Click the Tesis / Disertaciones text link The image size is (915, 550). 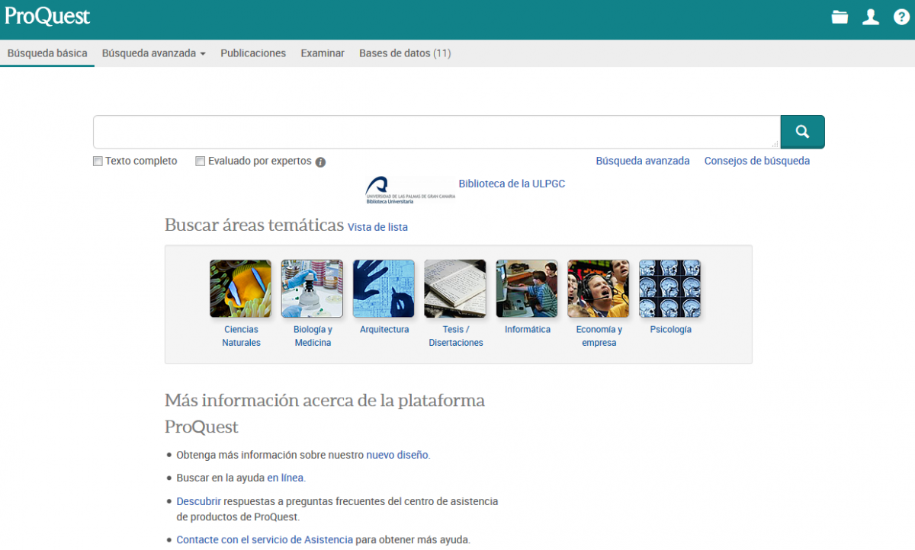(456, 336)
